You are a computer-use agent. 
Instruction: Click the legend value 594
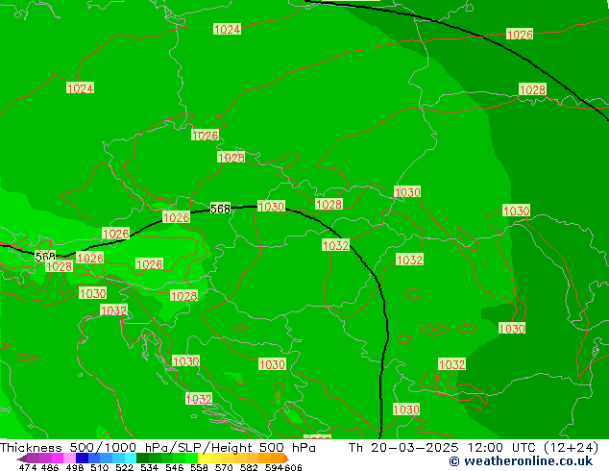[274, 467]
